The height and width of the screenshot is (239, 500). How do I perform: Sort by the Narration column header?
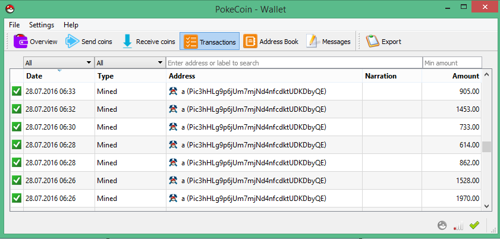392,76
